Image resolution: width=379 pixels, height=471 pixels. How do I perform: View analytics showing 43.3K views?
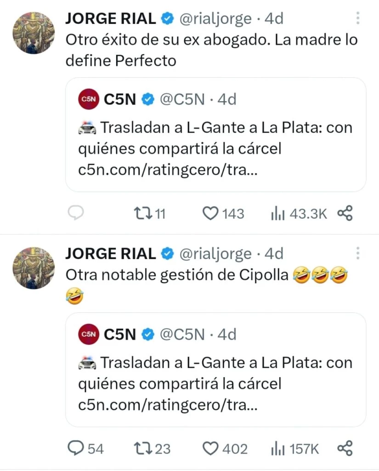278,213
